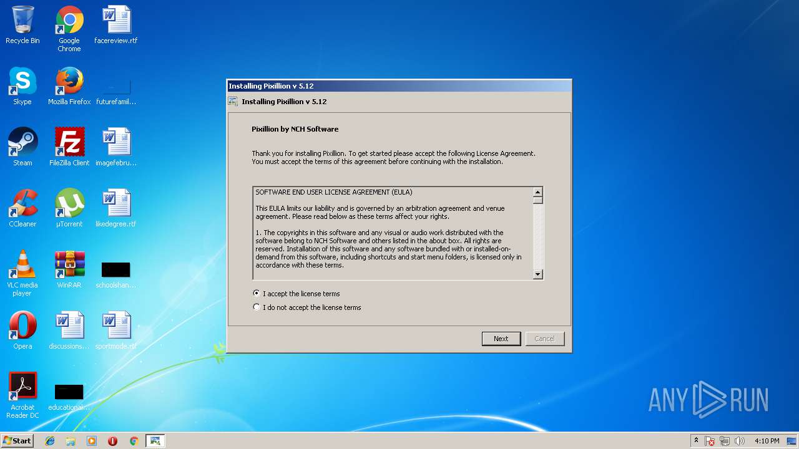Open Internet Explorer from the taskbar
This screenshot has height=449, width=799.
pyautogui.click(x=50, y=441)
